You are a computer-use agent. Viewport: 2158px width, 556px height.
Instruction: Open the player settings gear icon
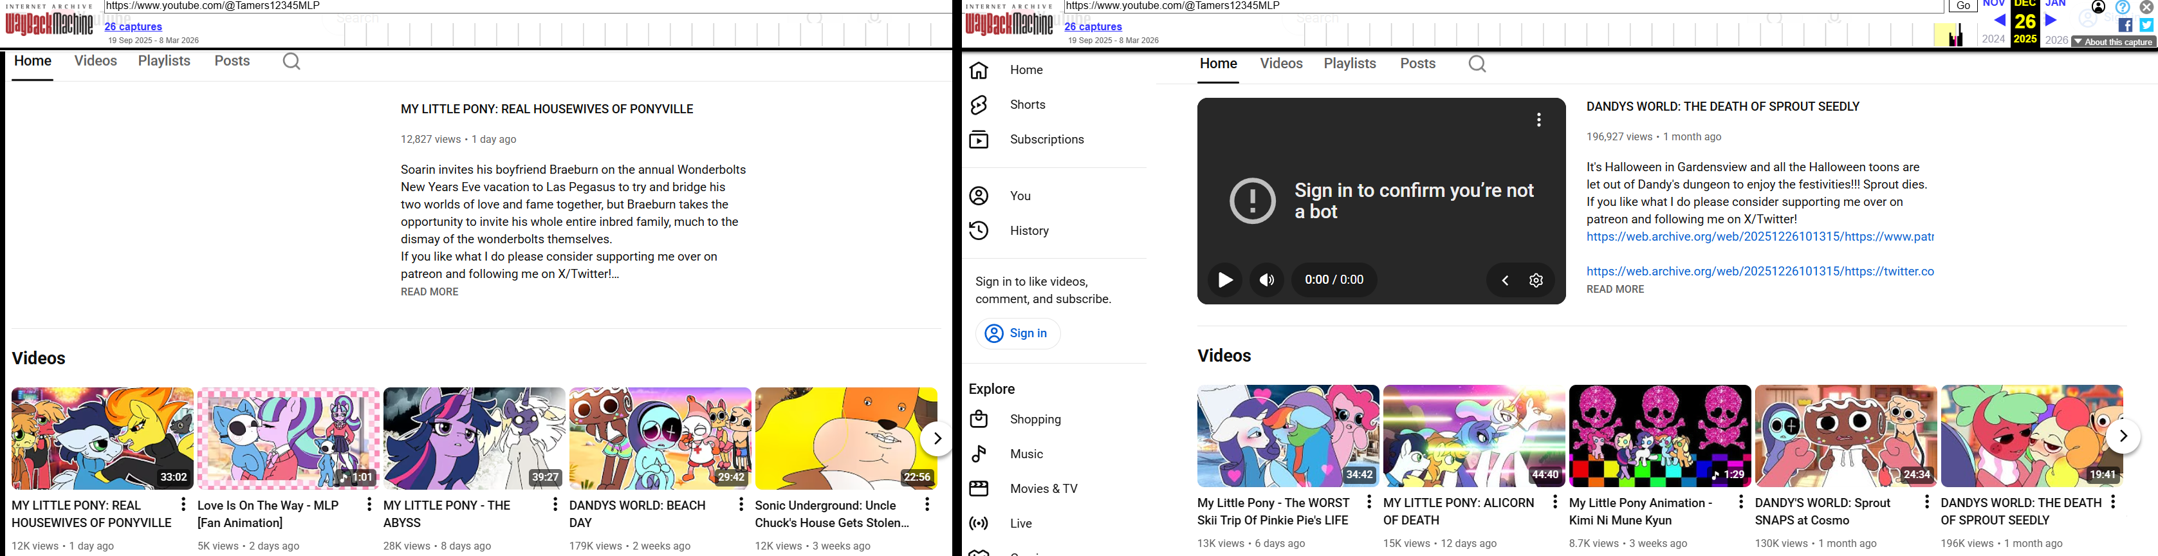pos(1536,281)
